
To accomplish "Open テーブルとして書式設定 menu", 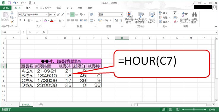I will (x=141, y=17).
